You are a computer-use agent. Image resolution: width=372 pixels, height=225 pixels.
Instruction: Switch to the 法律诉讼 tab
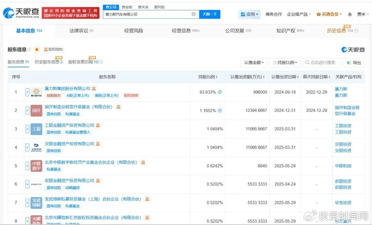pyautogui.click(x=81, y=31)
